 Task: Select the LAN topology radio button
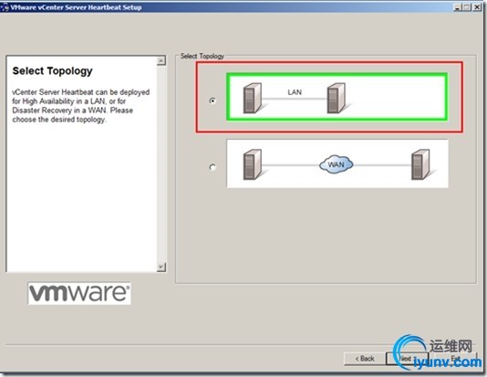[212, 100]
